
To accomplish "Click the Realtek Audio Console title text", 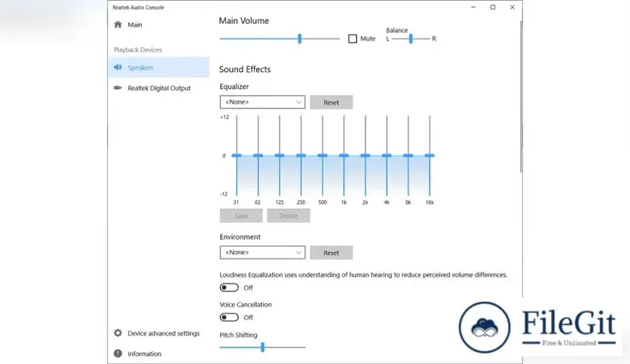I will [138, 8].
